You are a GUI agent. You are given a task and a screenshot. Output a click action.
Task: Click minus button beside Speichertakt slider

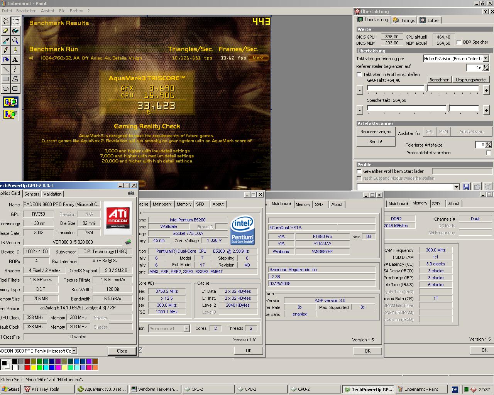(360, 110)
